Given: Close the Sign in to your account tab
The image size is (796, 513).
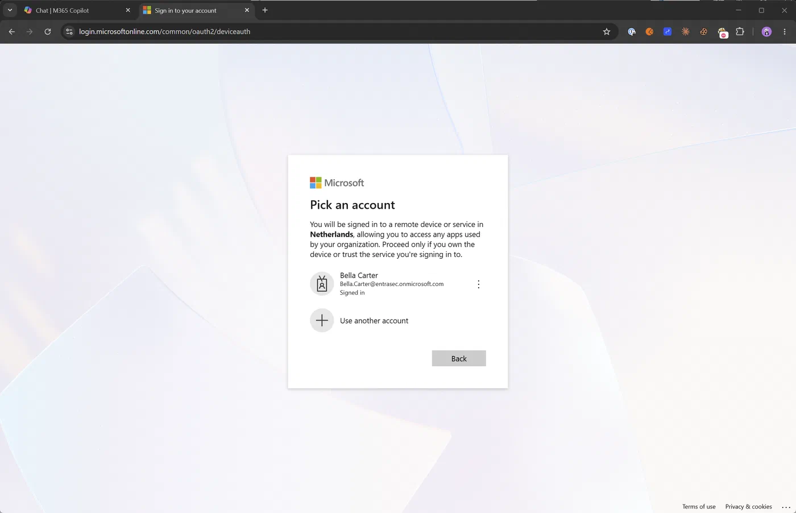Looking at the screenshot, I should (x=247, y=10).
